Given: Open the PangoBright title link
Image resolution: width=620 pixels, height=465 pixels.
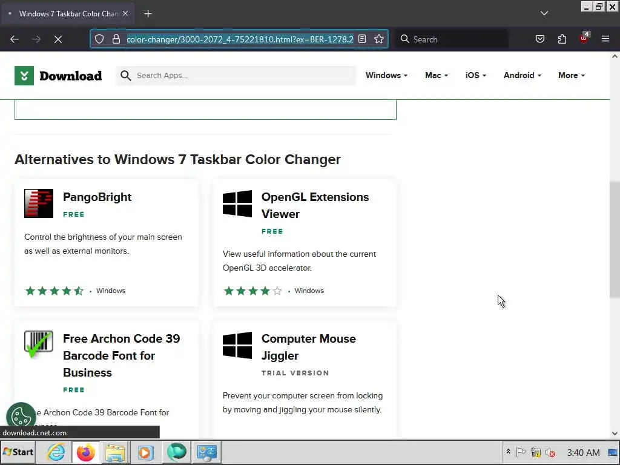Looking at the screenshot, I should click(97, 197).
